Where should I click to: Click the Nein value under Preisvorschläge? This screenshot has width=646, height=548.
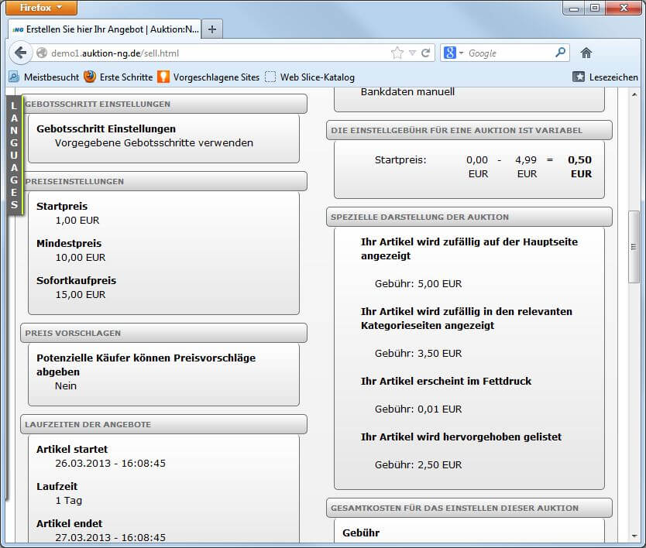pos(66,385)
